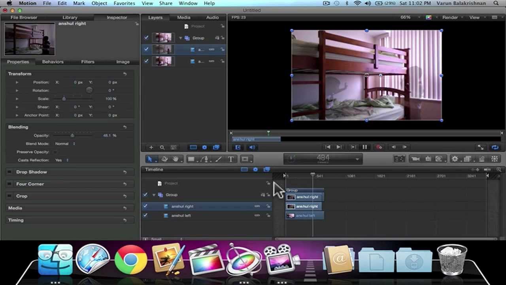Enable the Four Corner checkbox
This screenshot has height=285, width=506.
click(10, 184)
